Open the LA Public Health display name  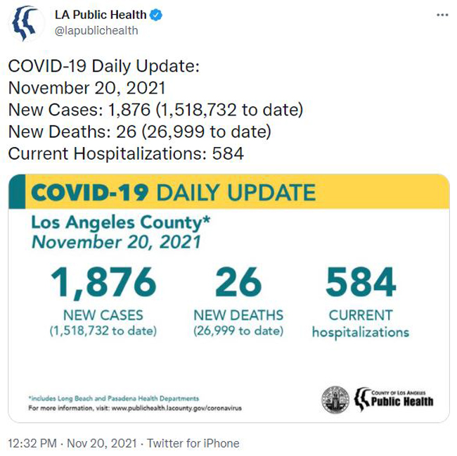tap(101, 15)
